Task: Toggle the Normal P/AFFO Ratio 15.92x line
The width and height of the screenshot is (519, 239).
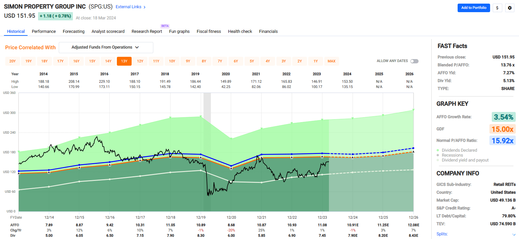Action: 502,141
